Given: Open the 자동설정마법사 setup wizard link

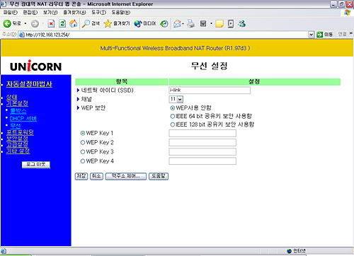Looking at the screenshot, I should coord(29,84).
